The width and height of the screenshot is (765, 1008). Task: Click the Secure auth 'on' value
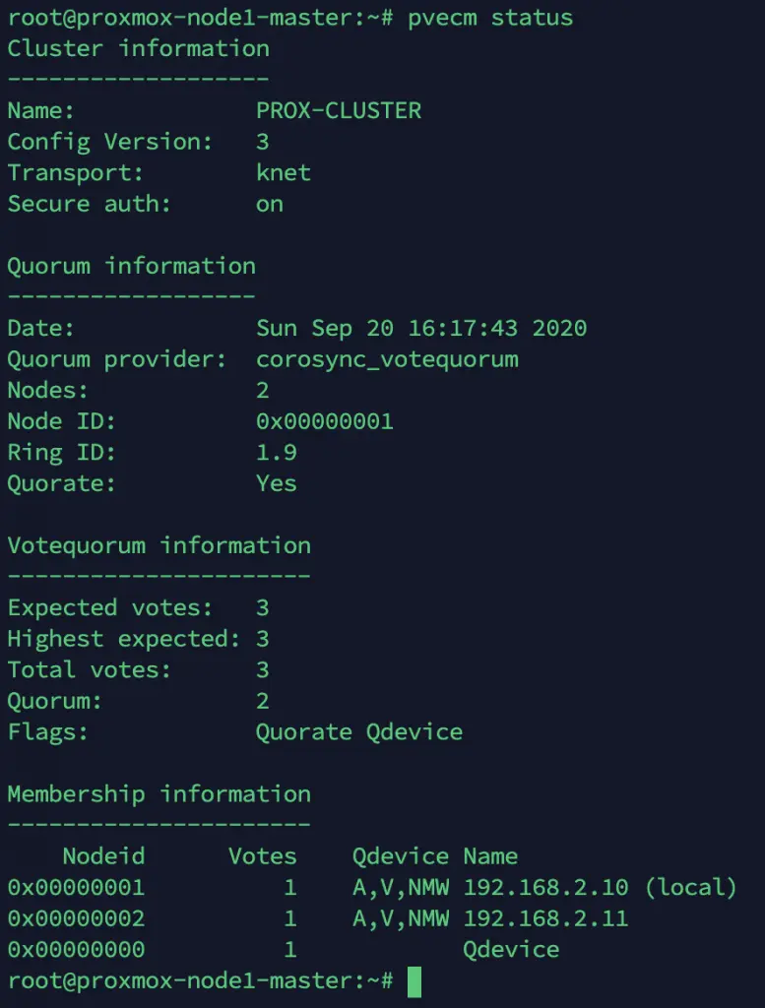point(270,205)
